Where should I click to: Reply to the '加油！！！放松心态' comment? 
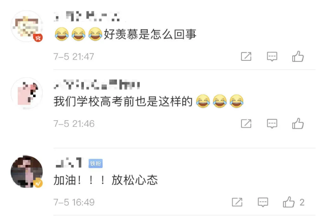tap(263, 202)
